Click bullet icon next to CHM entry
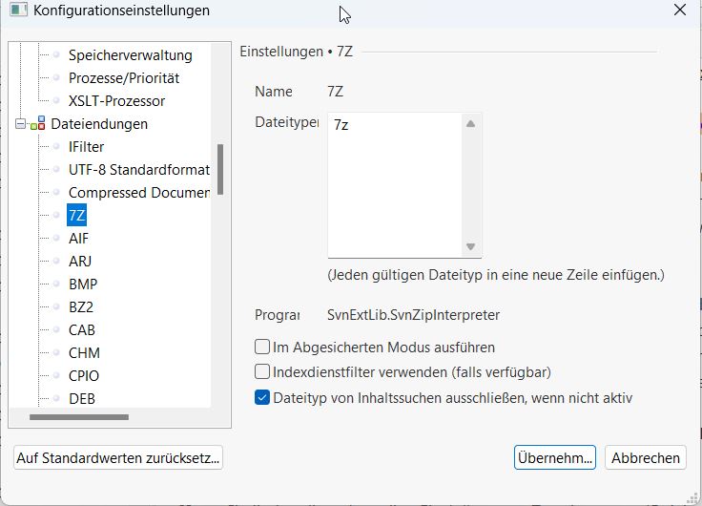The width and height of the screenshot is (702, 506). coord(56,353)
